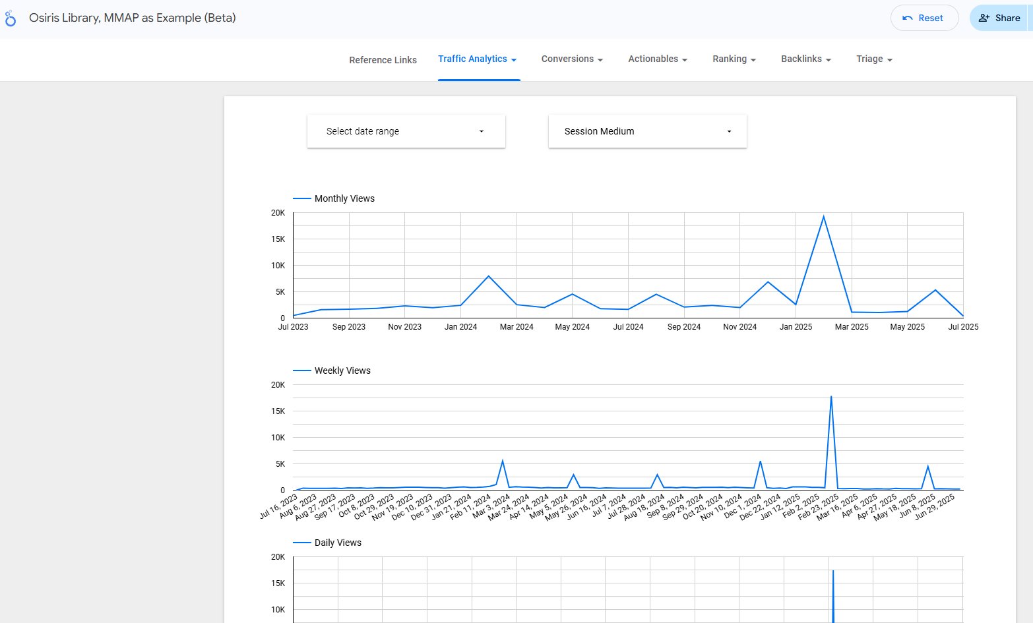The width and height of the screenshot is (1033, 623).
Task: Click the Conversions caret arrow
Action: (x=600, y=60)
